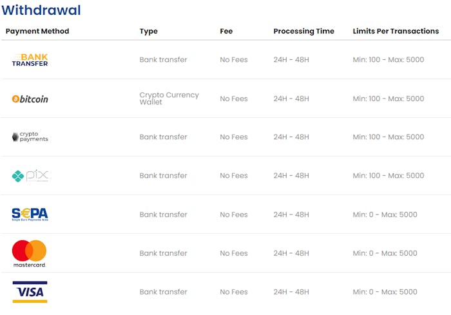Screen dimensions: 451x315
Task: Pick the Mastercard logo
Action: tap(30, 253)
